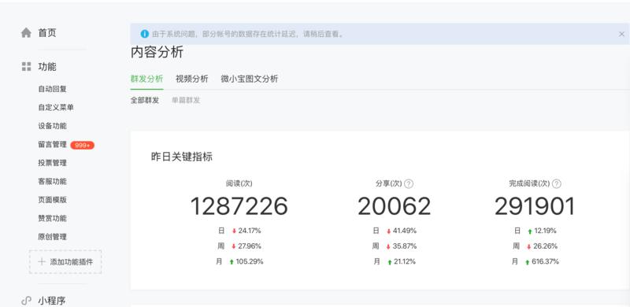The image size is (630, 307).
Task: Open 自定义菜单 in the sidebar
Action: click(56, 108)
